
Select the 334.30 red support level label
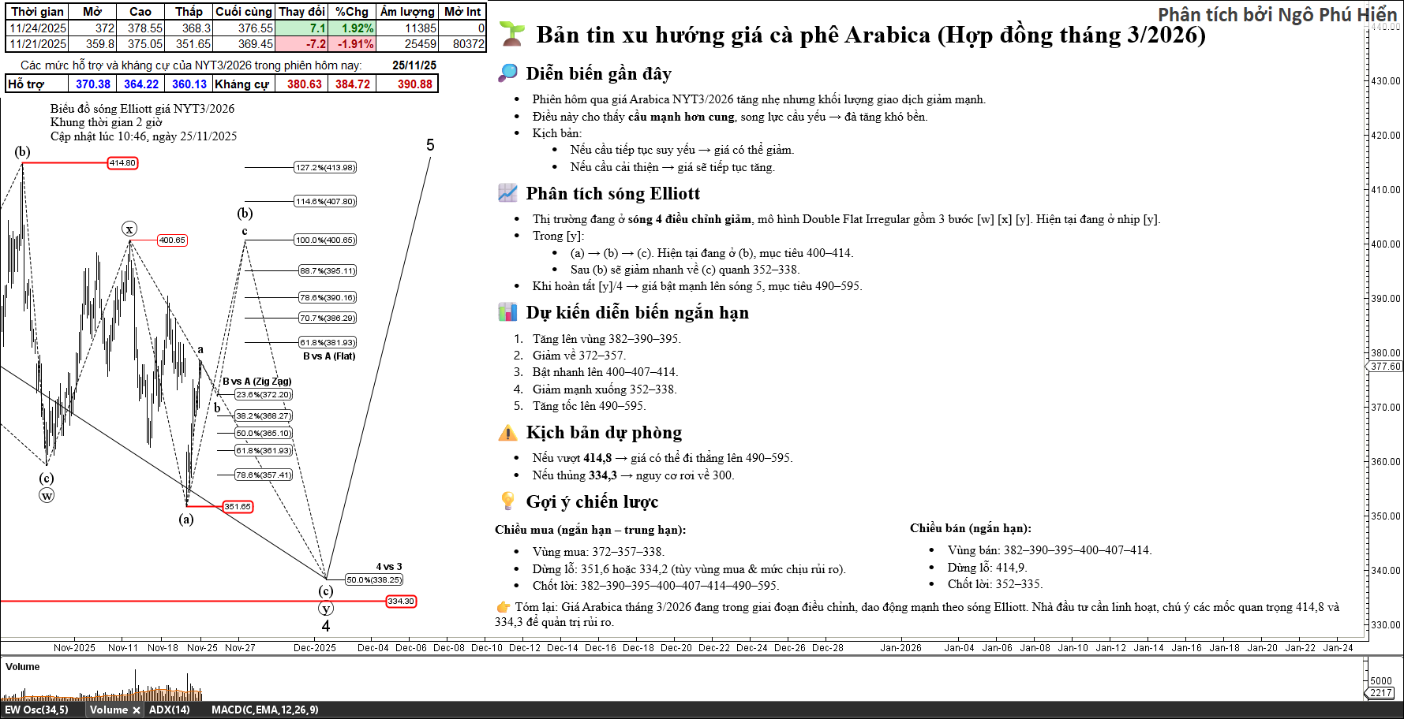[400, 602]
